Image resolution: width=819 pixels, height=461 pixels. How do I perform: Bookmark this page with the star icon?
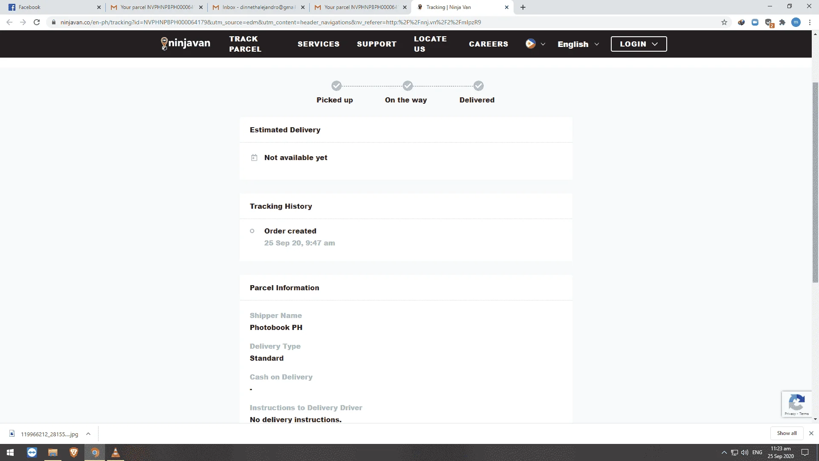tap(724, 22)
